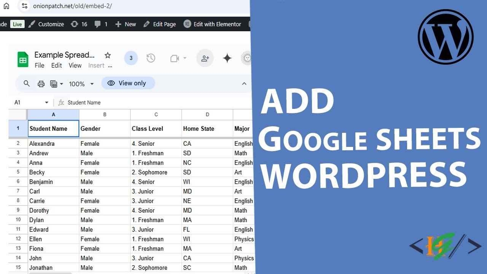Image resolution: width=487 pixels, height=274 pixels.
Task: Click the 2. Sophomore cell in Becky's row
Action: coord(156,172)
